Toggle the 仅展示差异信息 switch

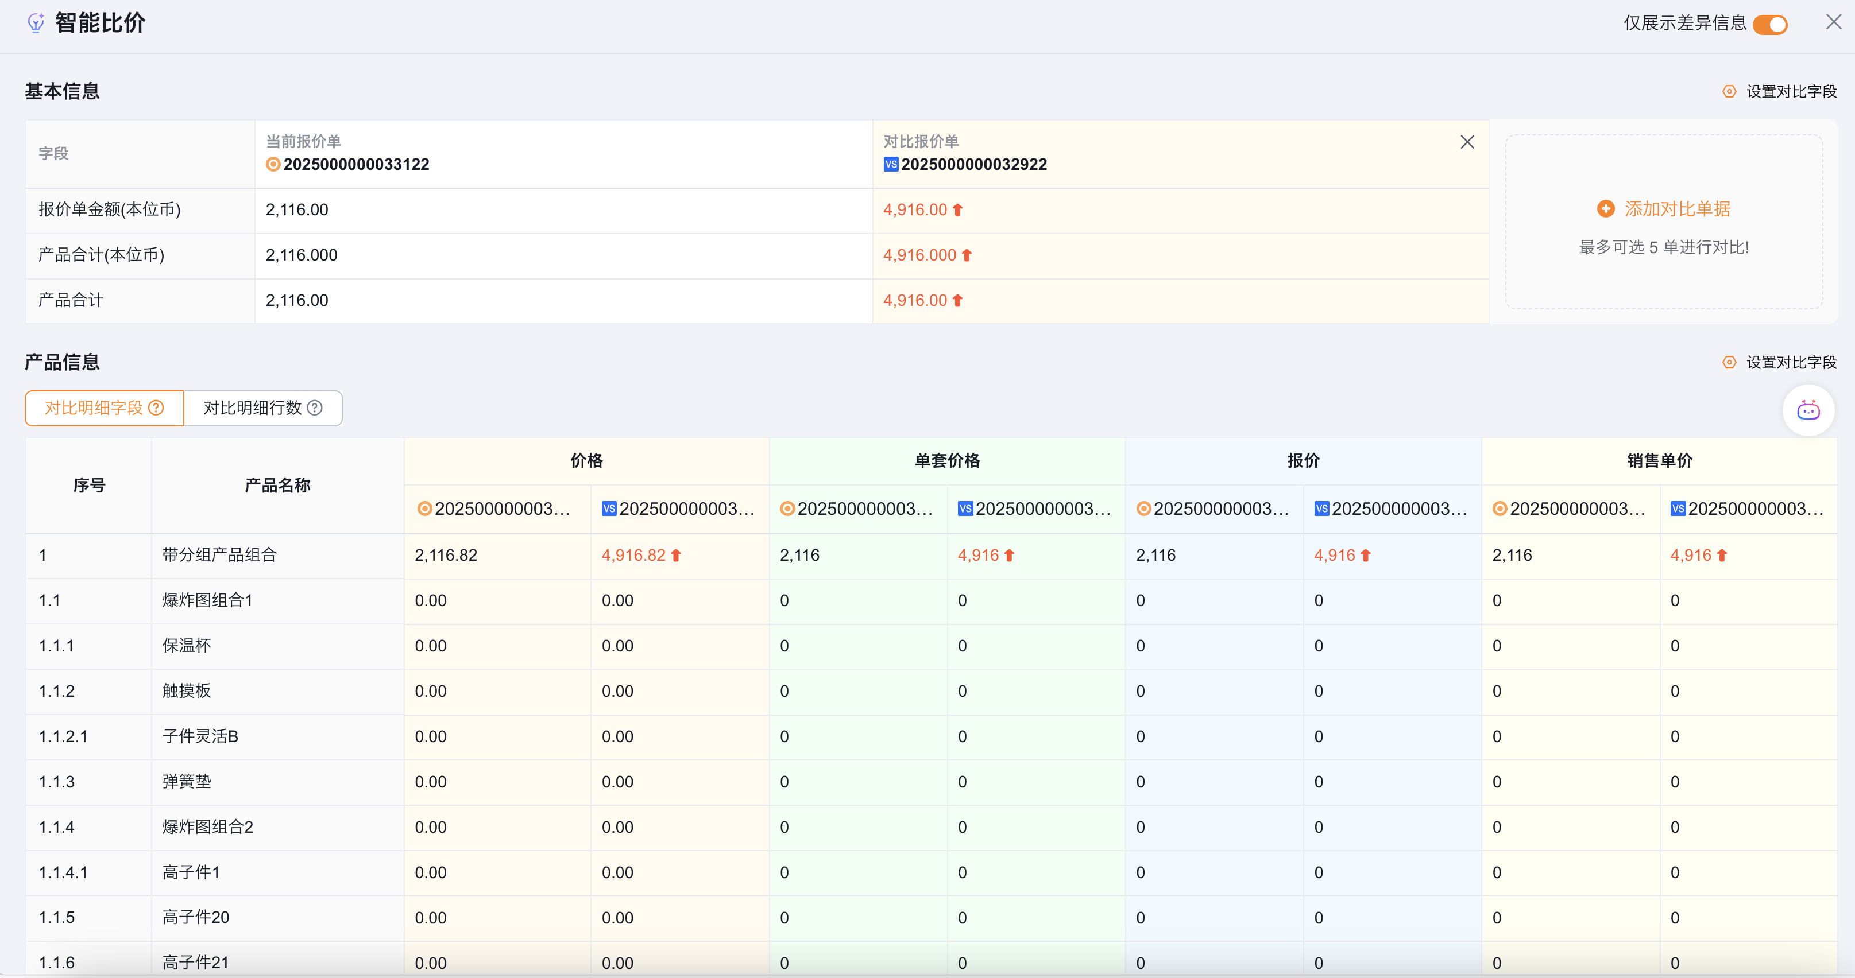[1770, 25]
